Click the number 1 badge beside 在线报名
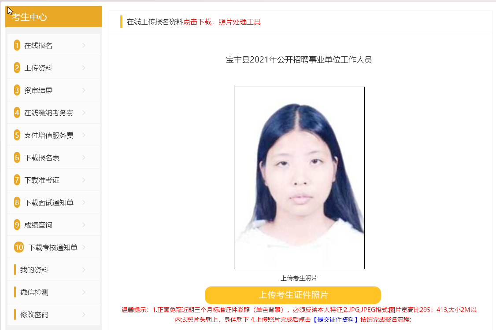The image size is (496, 330). pos(17,45)
